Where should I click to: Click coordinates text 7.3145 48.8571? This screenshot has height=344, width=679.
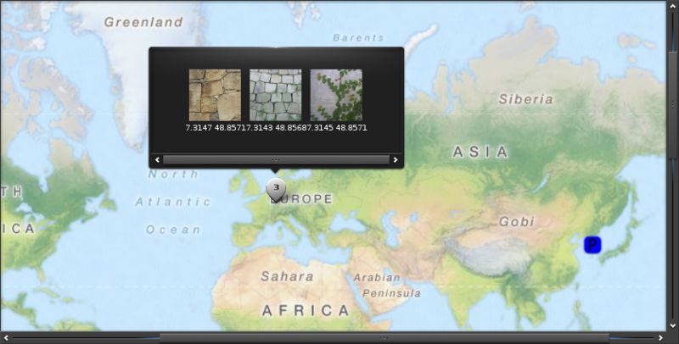coord(336,128)
